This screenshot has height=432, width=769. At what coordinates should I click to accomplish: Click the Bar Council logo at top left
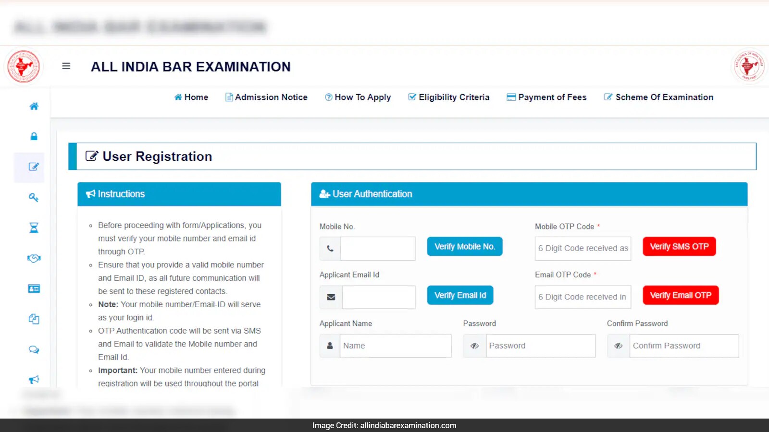(24, 66)
